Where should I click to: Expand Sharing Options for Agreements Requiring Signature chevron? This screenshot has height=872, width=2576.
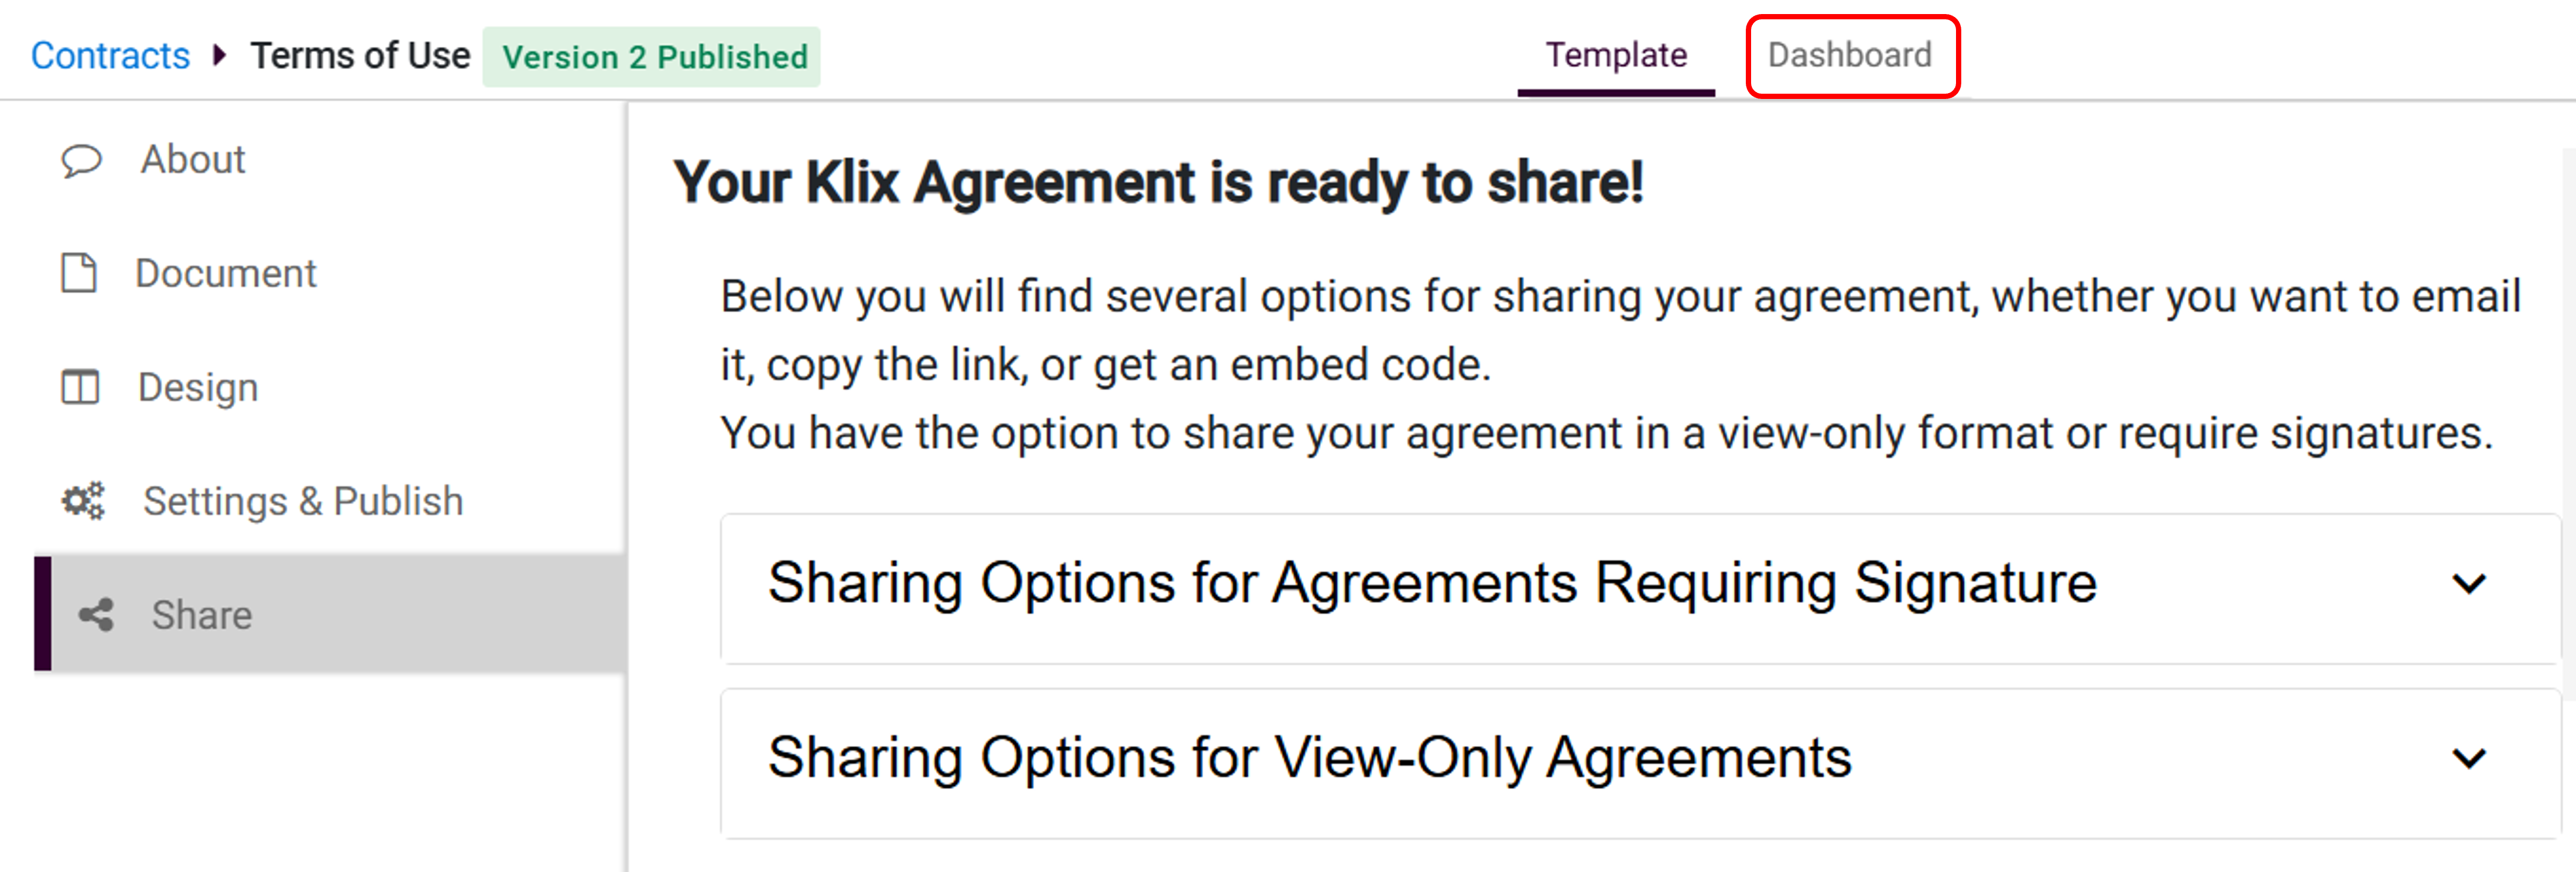point(2468,584)
